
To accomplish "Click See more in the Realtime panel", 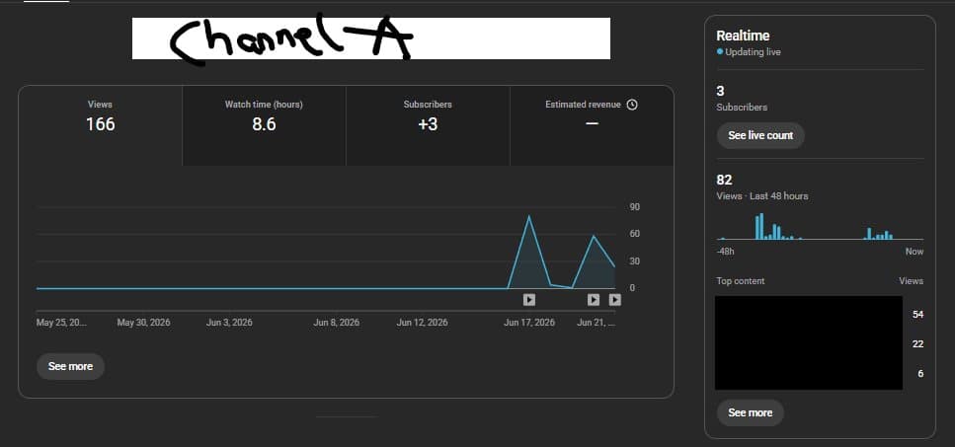I will point(751,412).
